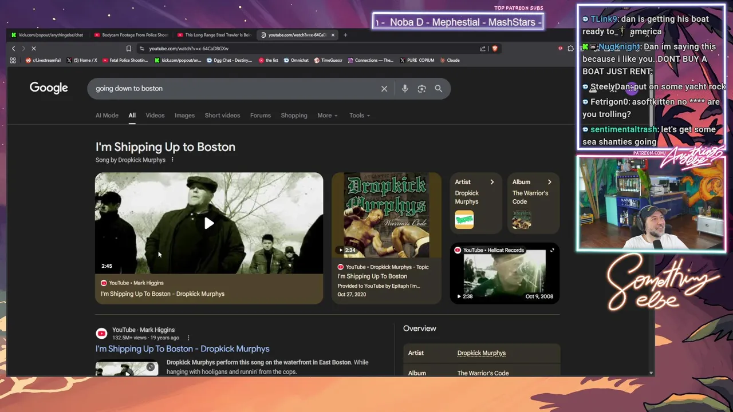Play the I'm Shipping Up To Boston main video

[x=209, y=223]
